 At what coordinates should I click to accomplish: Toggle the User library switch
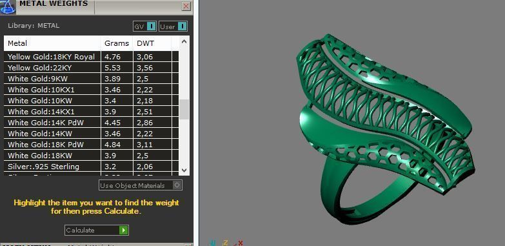pyautogui.click(x=173, y=26)
